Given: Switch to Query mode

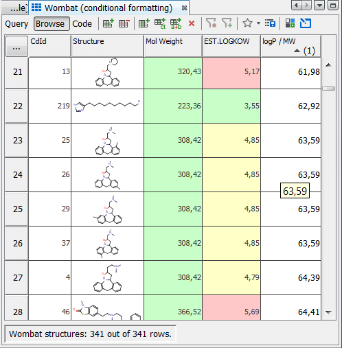Looking at the screenshot, I should (16, 24).
